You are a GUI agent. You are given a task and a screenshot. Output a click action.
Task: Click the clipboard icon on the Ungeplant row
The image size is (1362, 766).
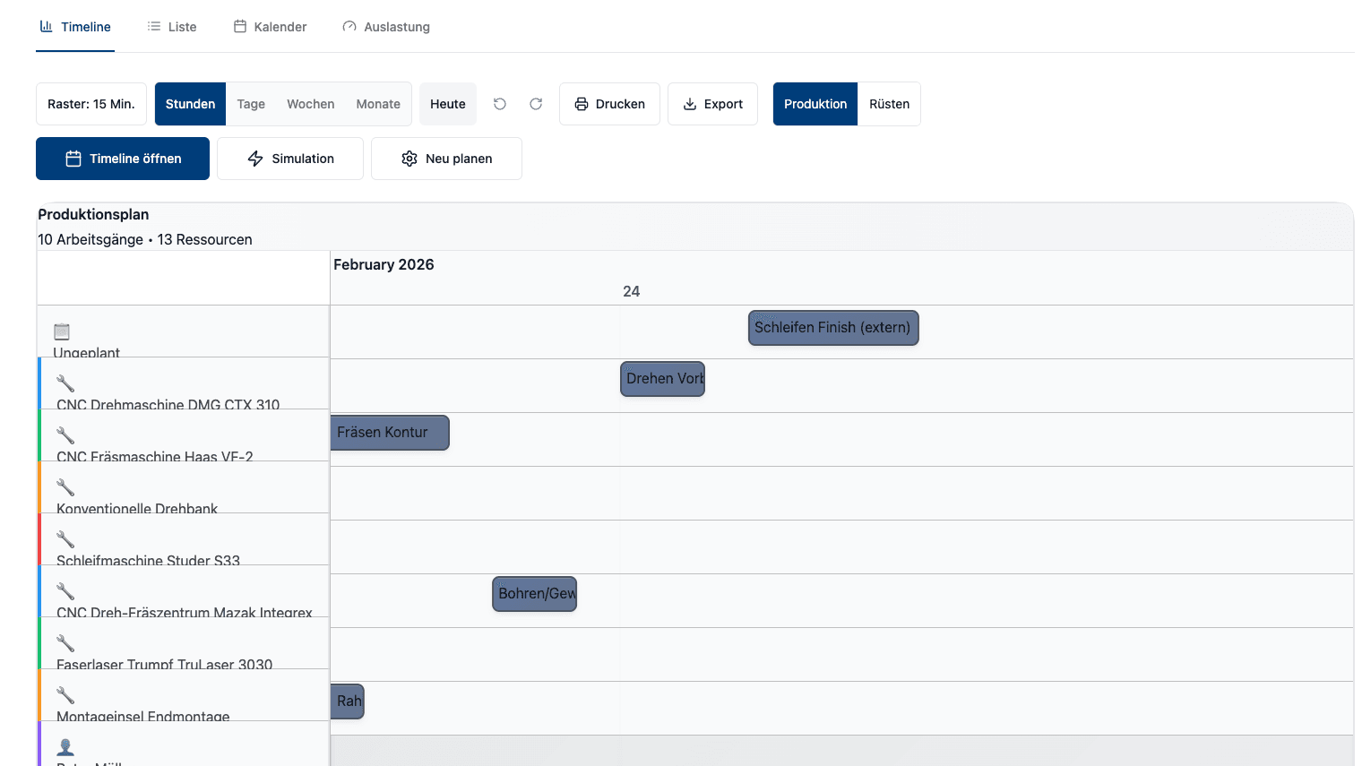tap(61, 331)
